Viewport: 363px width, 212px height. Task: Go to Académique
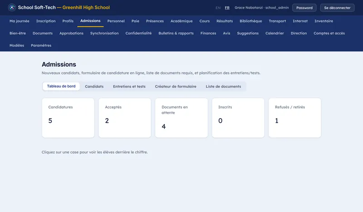pos(181,21)
